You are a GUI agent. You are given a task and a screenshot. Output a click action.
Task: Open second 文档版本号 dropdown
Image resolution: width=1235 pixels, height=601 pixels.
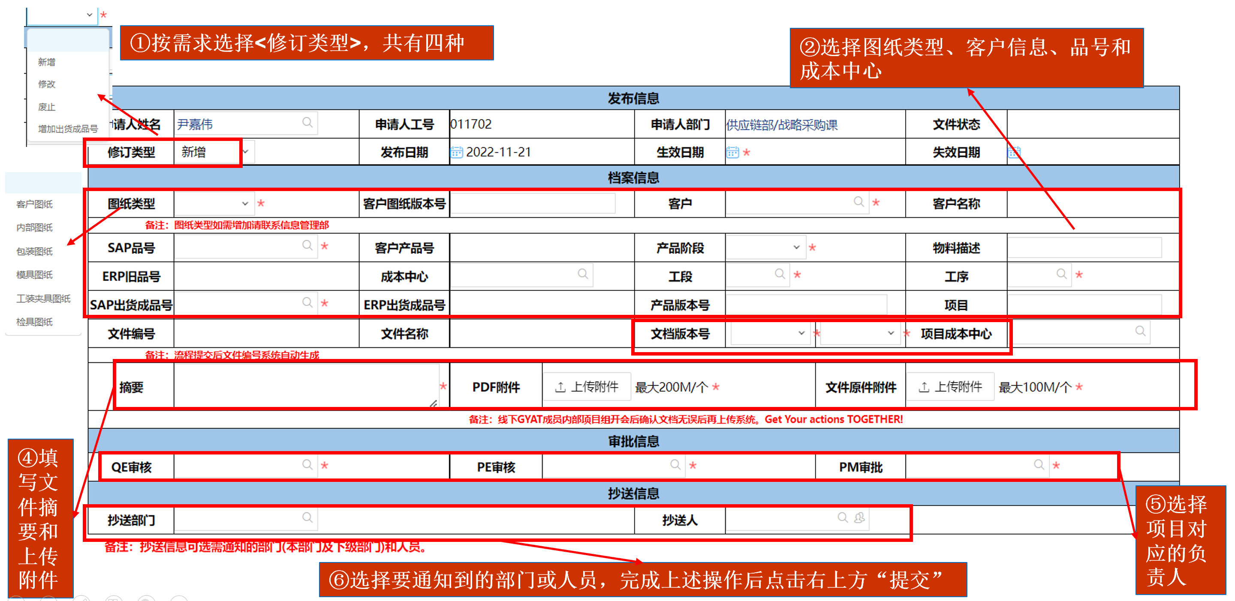coord(860,333)
